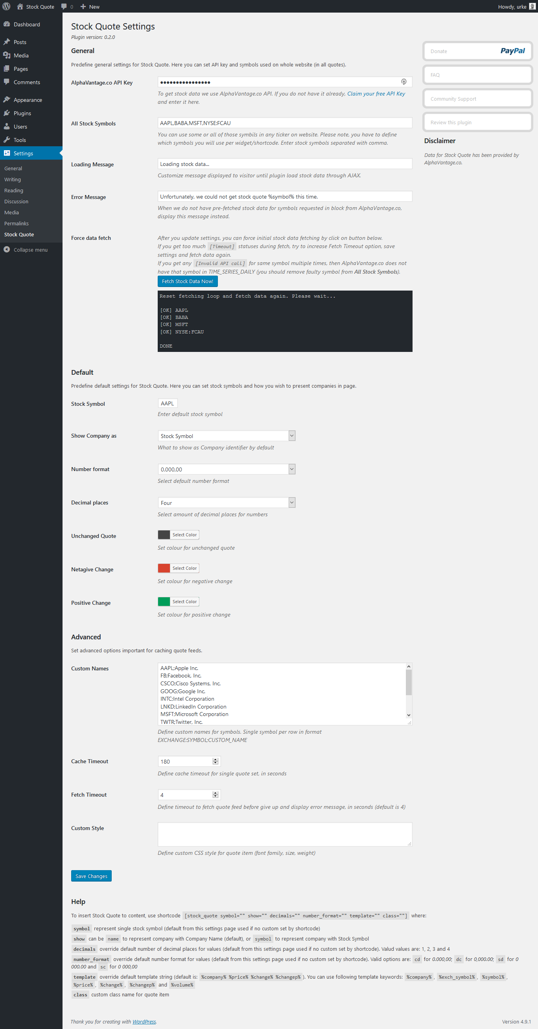The width and height of the screenshot is (538, 1029).
Task: Click the key icon inside API Key field
Action: (x=404, y=82)
